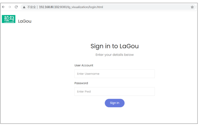Click the 8080 port in the address bar

tap(63, 7)
